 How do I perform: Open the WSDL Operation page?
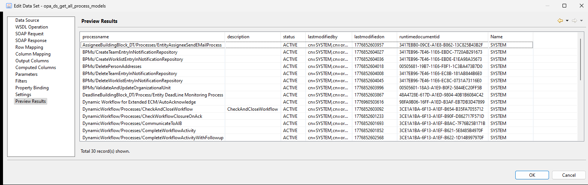coord(31,27)
